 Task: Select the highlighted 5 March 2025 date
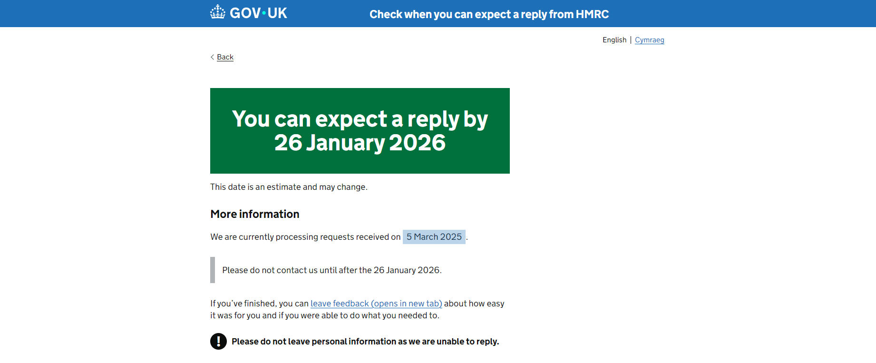point(434,236)
